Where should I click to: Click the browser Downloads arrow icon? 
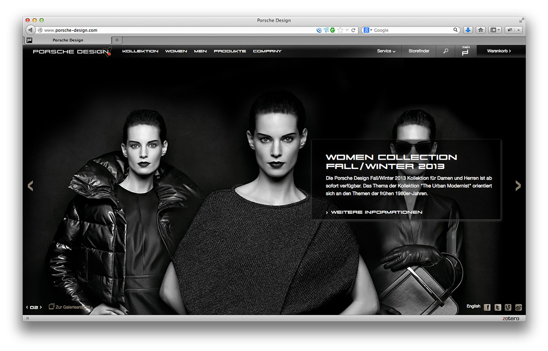[467, 30]
